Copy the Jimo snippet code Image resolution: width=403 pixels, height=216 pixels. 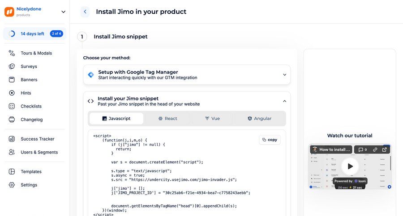click(x=270, y=140)
